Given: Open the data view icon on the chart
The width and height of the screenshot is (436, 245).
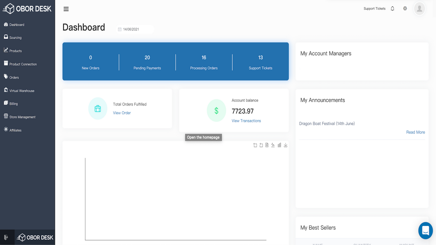Looking at the screenshot, I should [267, 145].
